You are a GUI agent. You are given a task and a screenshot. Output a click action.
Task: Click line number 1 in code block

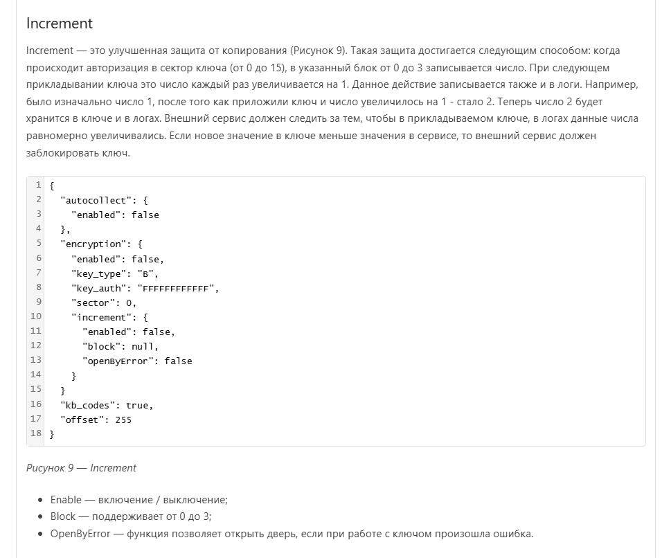tap(38, 186)
